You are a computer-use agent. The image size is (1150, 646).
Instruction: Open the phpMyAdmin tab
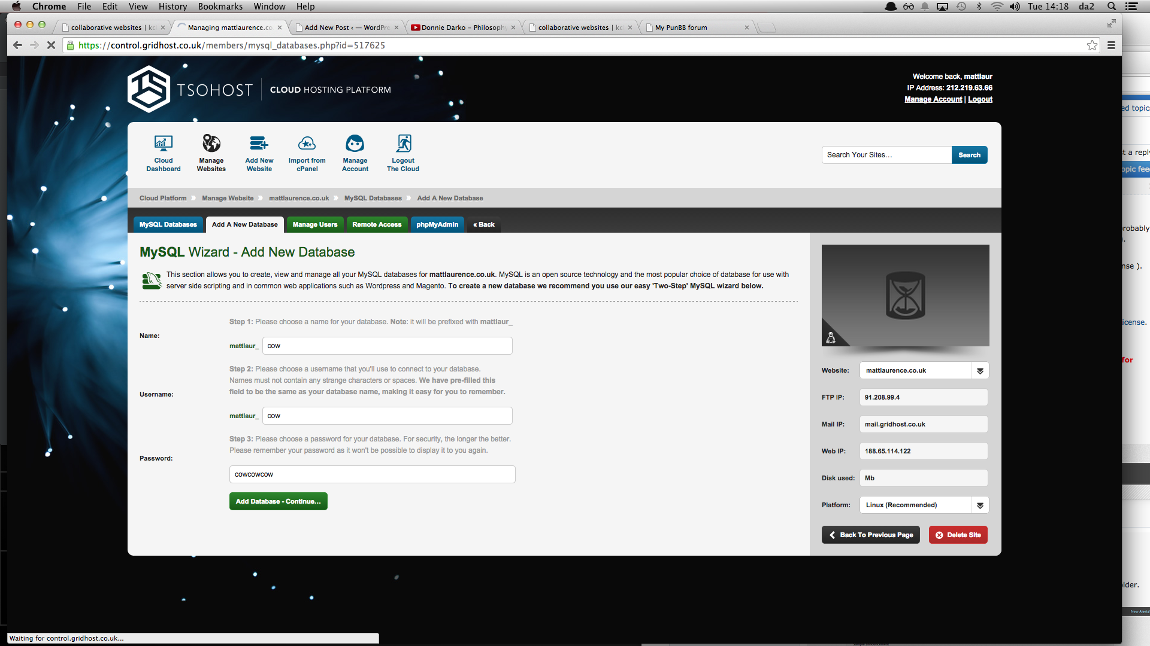[437, 225]
